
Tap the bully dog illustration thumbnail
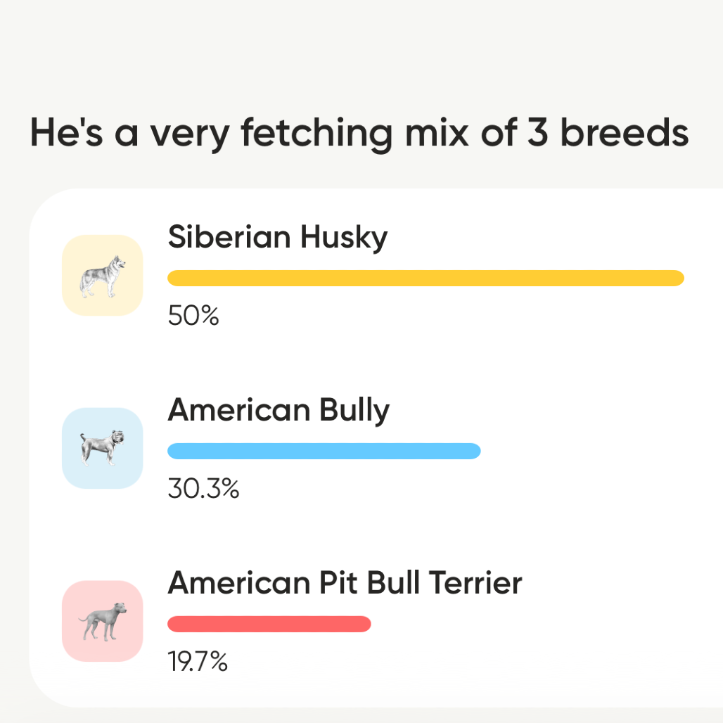103,448
